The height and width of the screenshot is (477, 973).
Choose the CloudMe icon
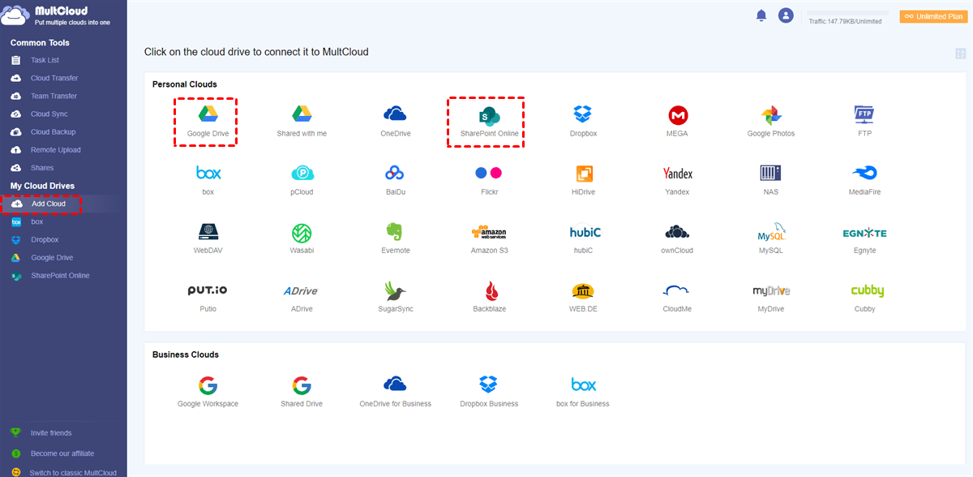tap(676, 290)
